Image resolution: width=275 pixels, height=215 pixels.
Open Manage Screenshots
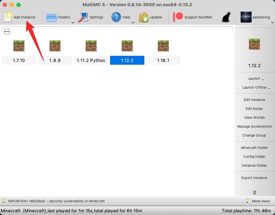tap(254, 126)
